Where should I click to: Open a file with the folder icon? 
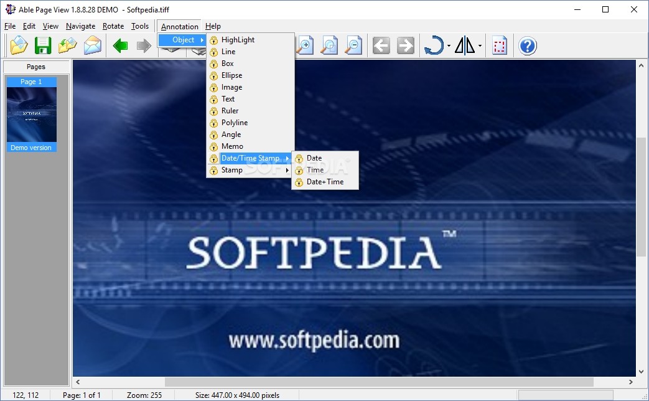(19, 45)
